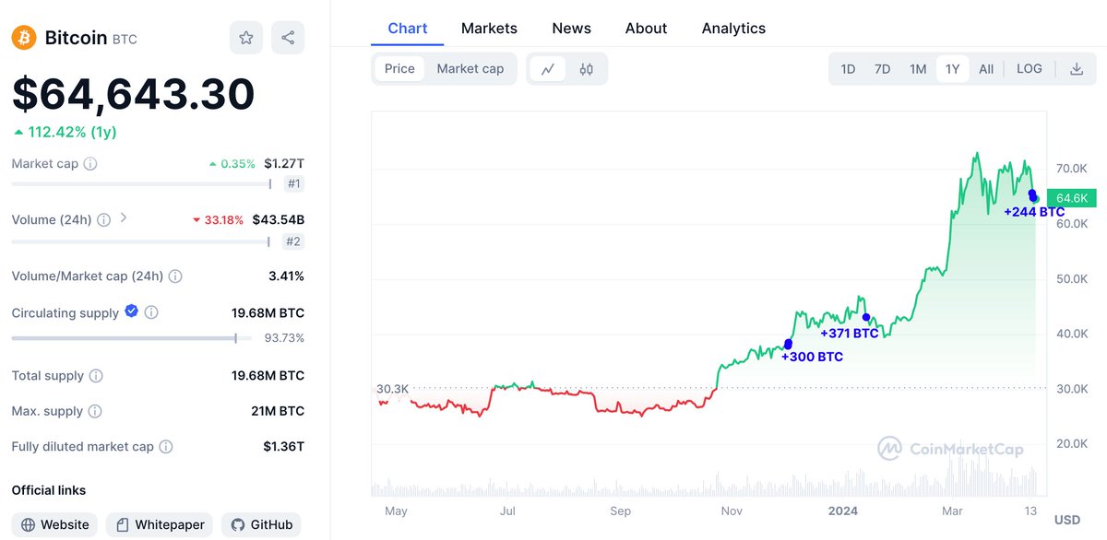
Task: Download chart data with download icon
Action: click(x=1077, y=69)
